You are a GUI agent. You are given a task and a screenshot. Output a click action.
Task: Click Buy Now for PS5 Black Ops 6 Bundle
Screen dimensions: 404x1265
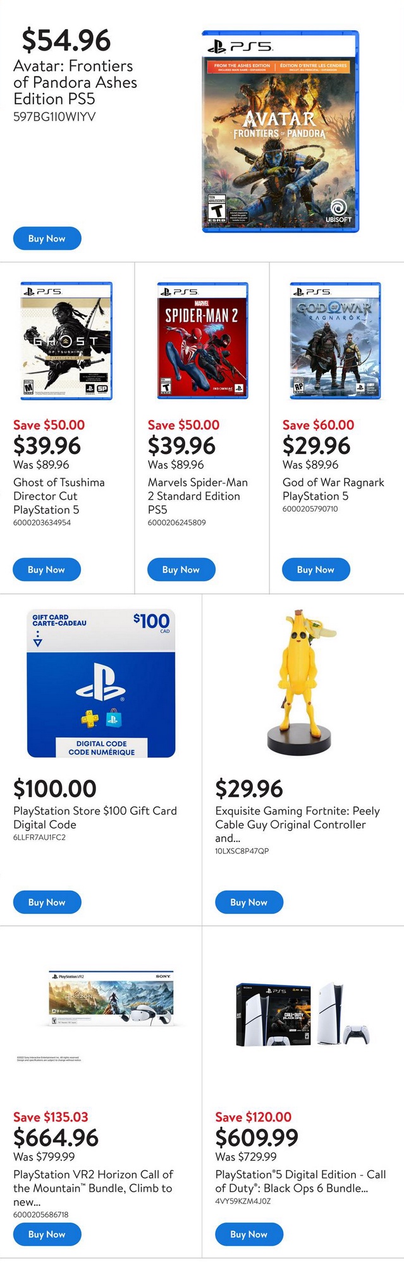pos(248,1234)
